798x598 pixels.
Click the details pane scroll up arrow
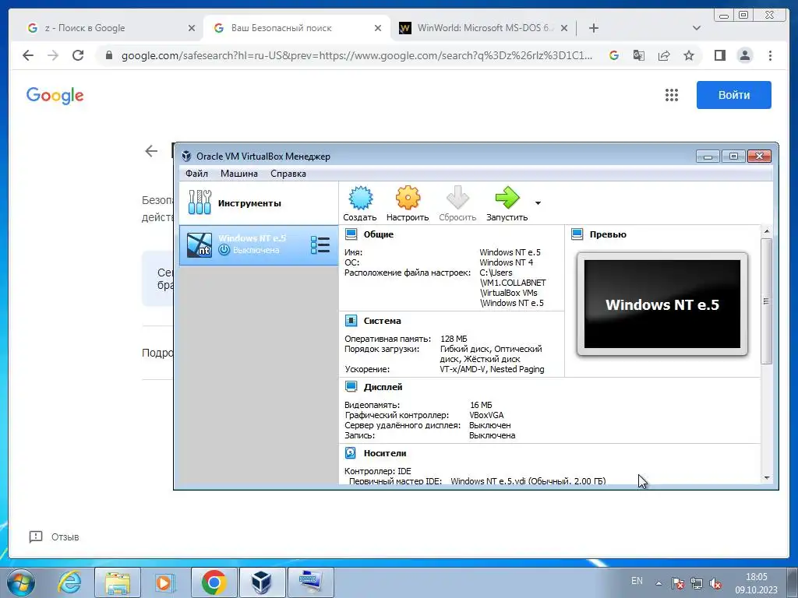pos(767,231)
